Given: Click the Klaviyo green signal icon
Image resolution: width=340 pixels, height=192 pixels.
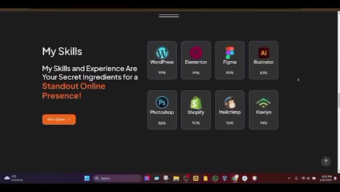Looking at the screenshot, I should click(x=263, y=103).
